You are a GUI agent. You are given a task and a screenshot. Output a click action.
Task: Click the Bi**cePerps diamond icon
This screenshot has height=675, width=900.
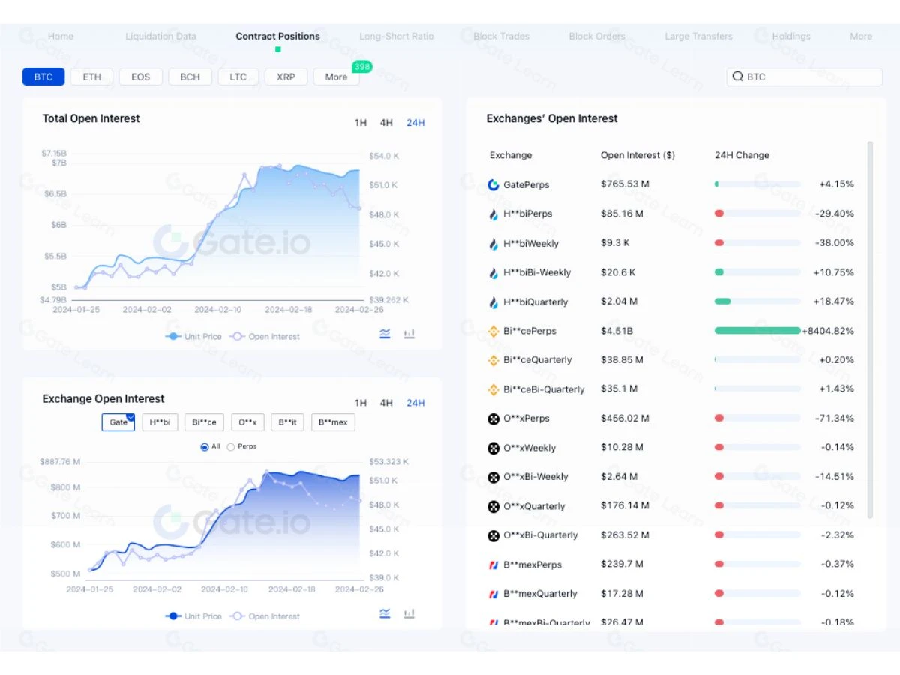(493, 331)
